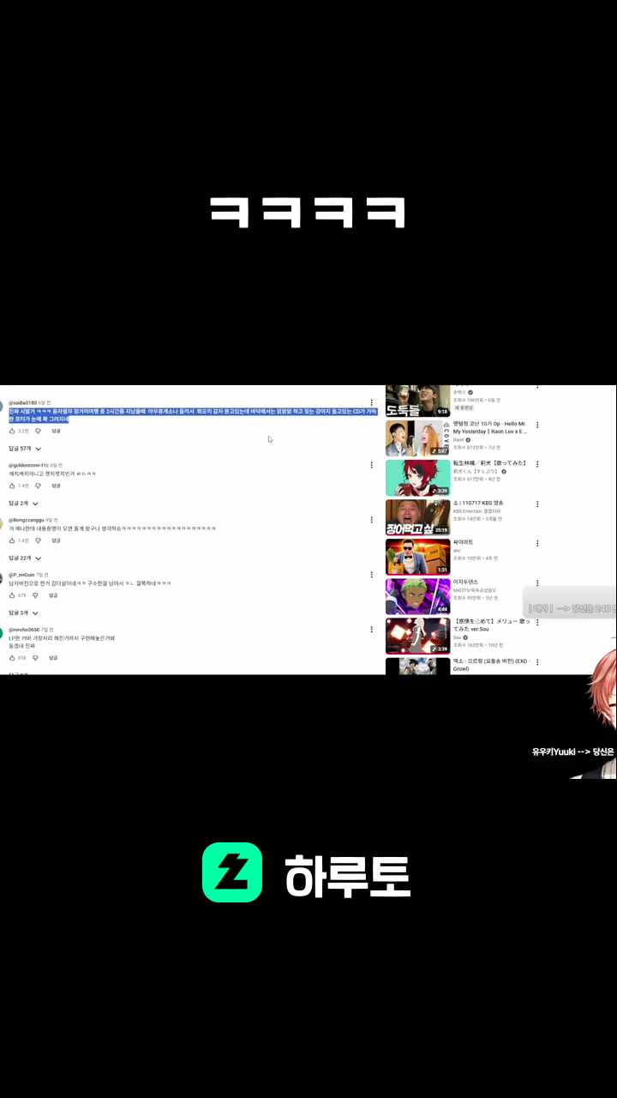Like the comment by @sodla0180

[x=13, y=431]
